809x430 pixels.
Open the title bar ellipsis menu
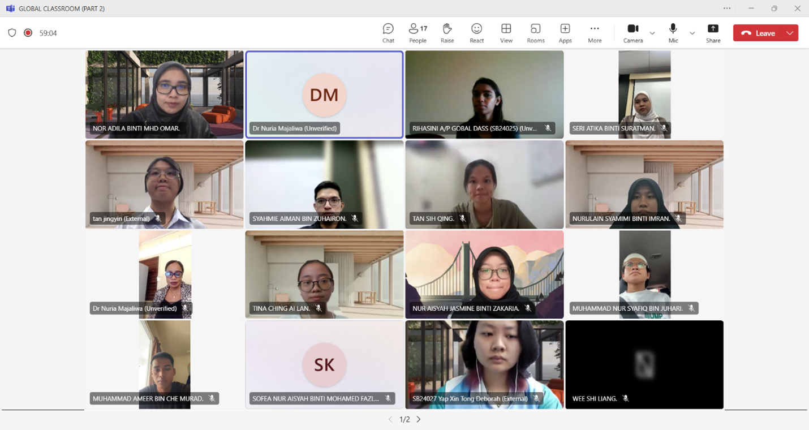pyautogui.click(x=727, y=8)
